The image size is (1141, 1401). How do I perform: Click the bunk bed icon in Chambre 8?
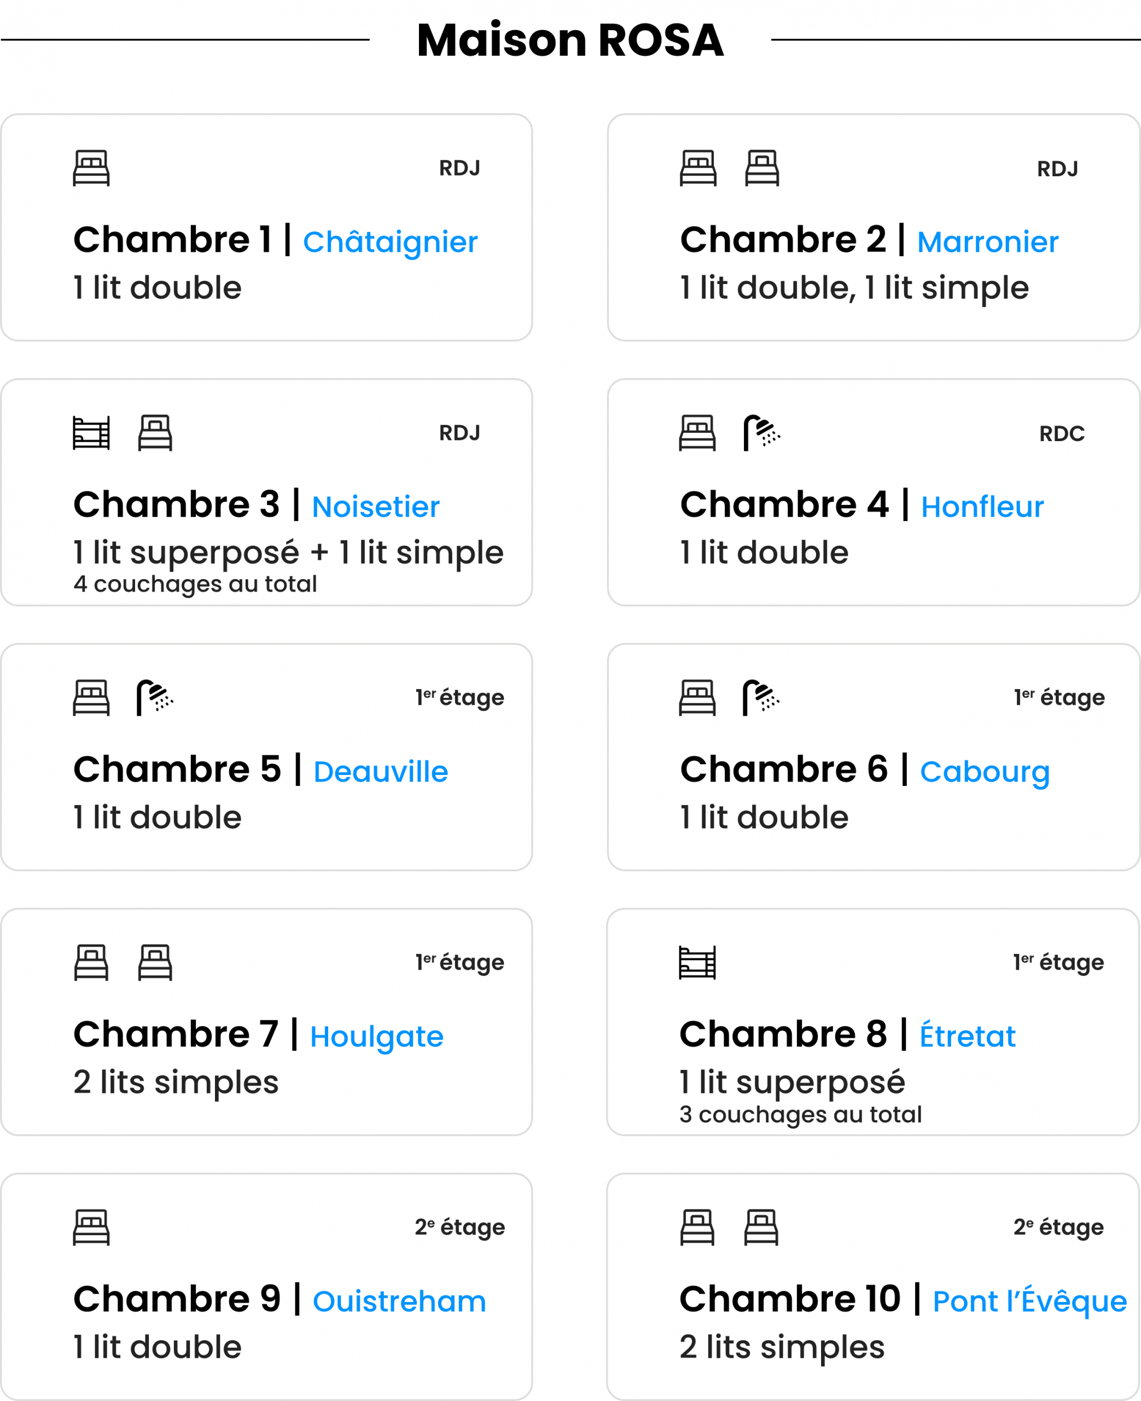coord(697,963)
